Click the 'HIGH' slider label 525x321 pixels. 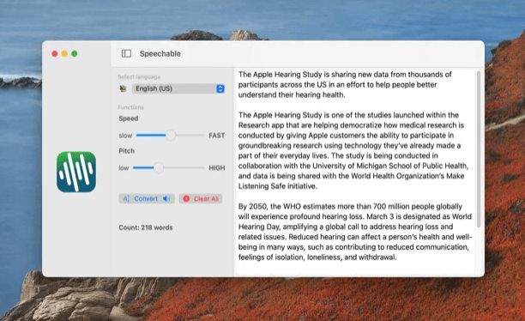tap(217, 168)
